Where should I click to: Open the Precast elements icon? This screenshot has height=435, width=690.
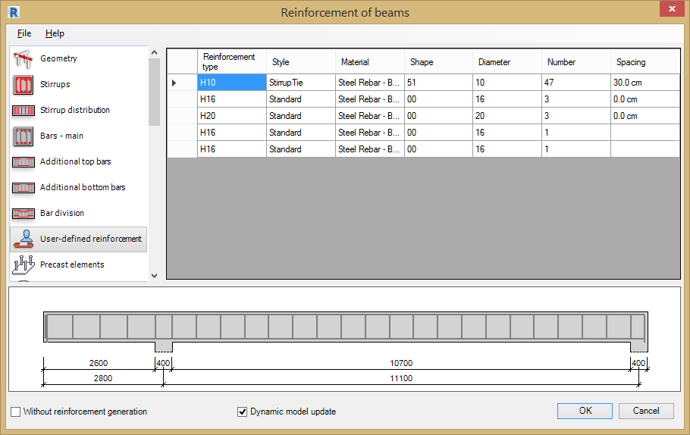tap(24, 264)
